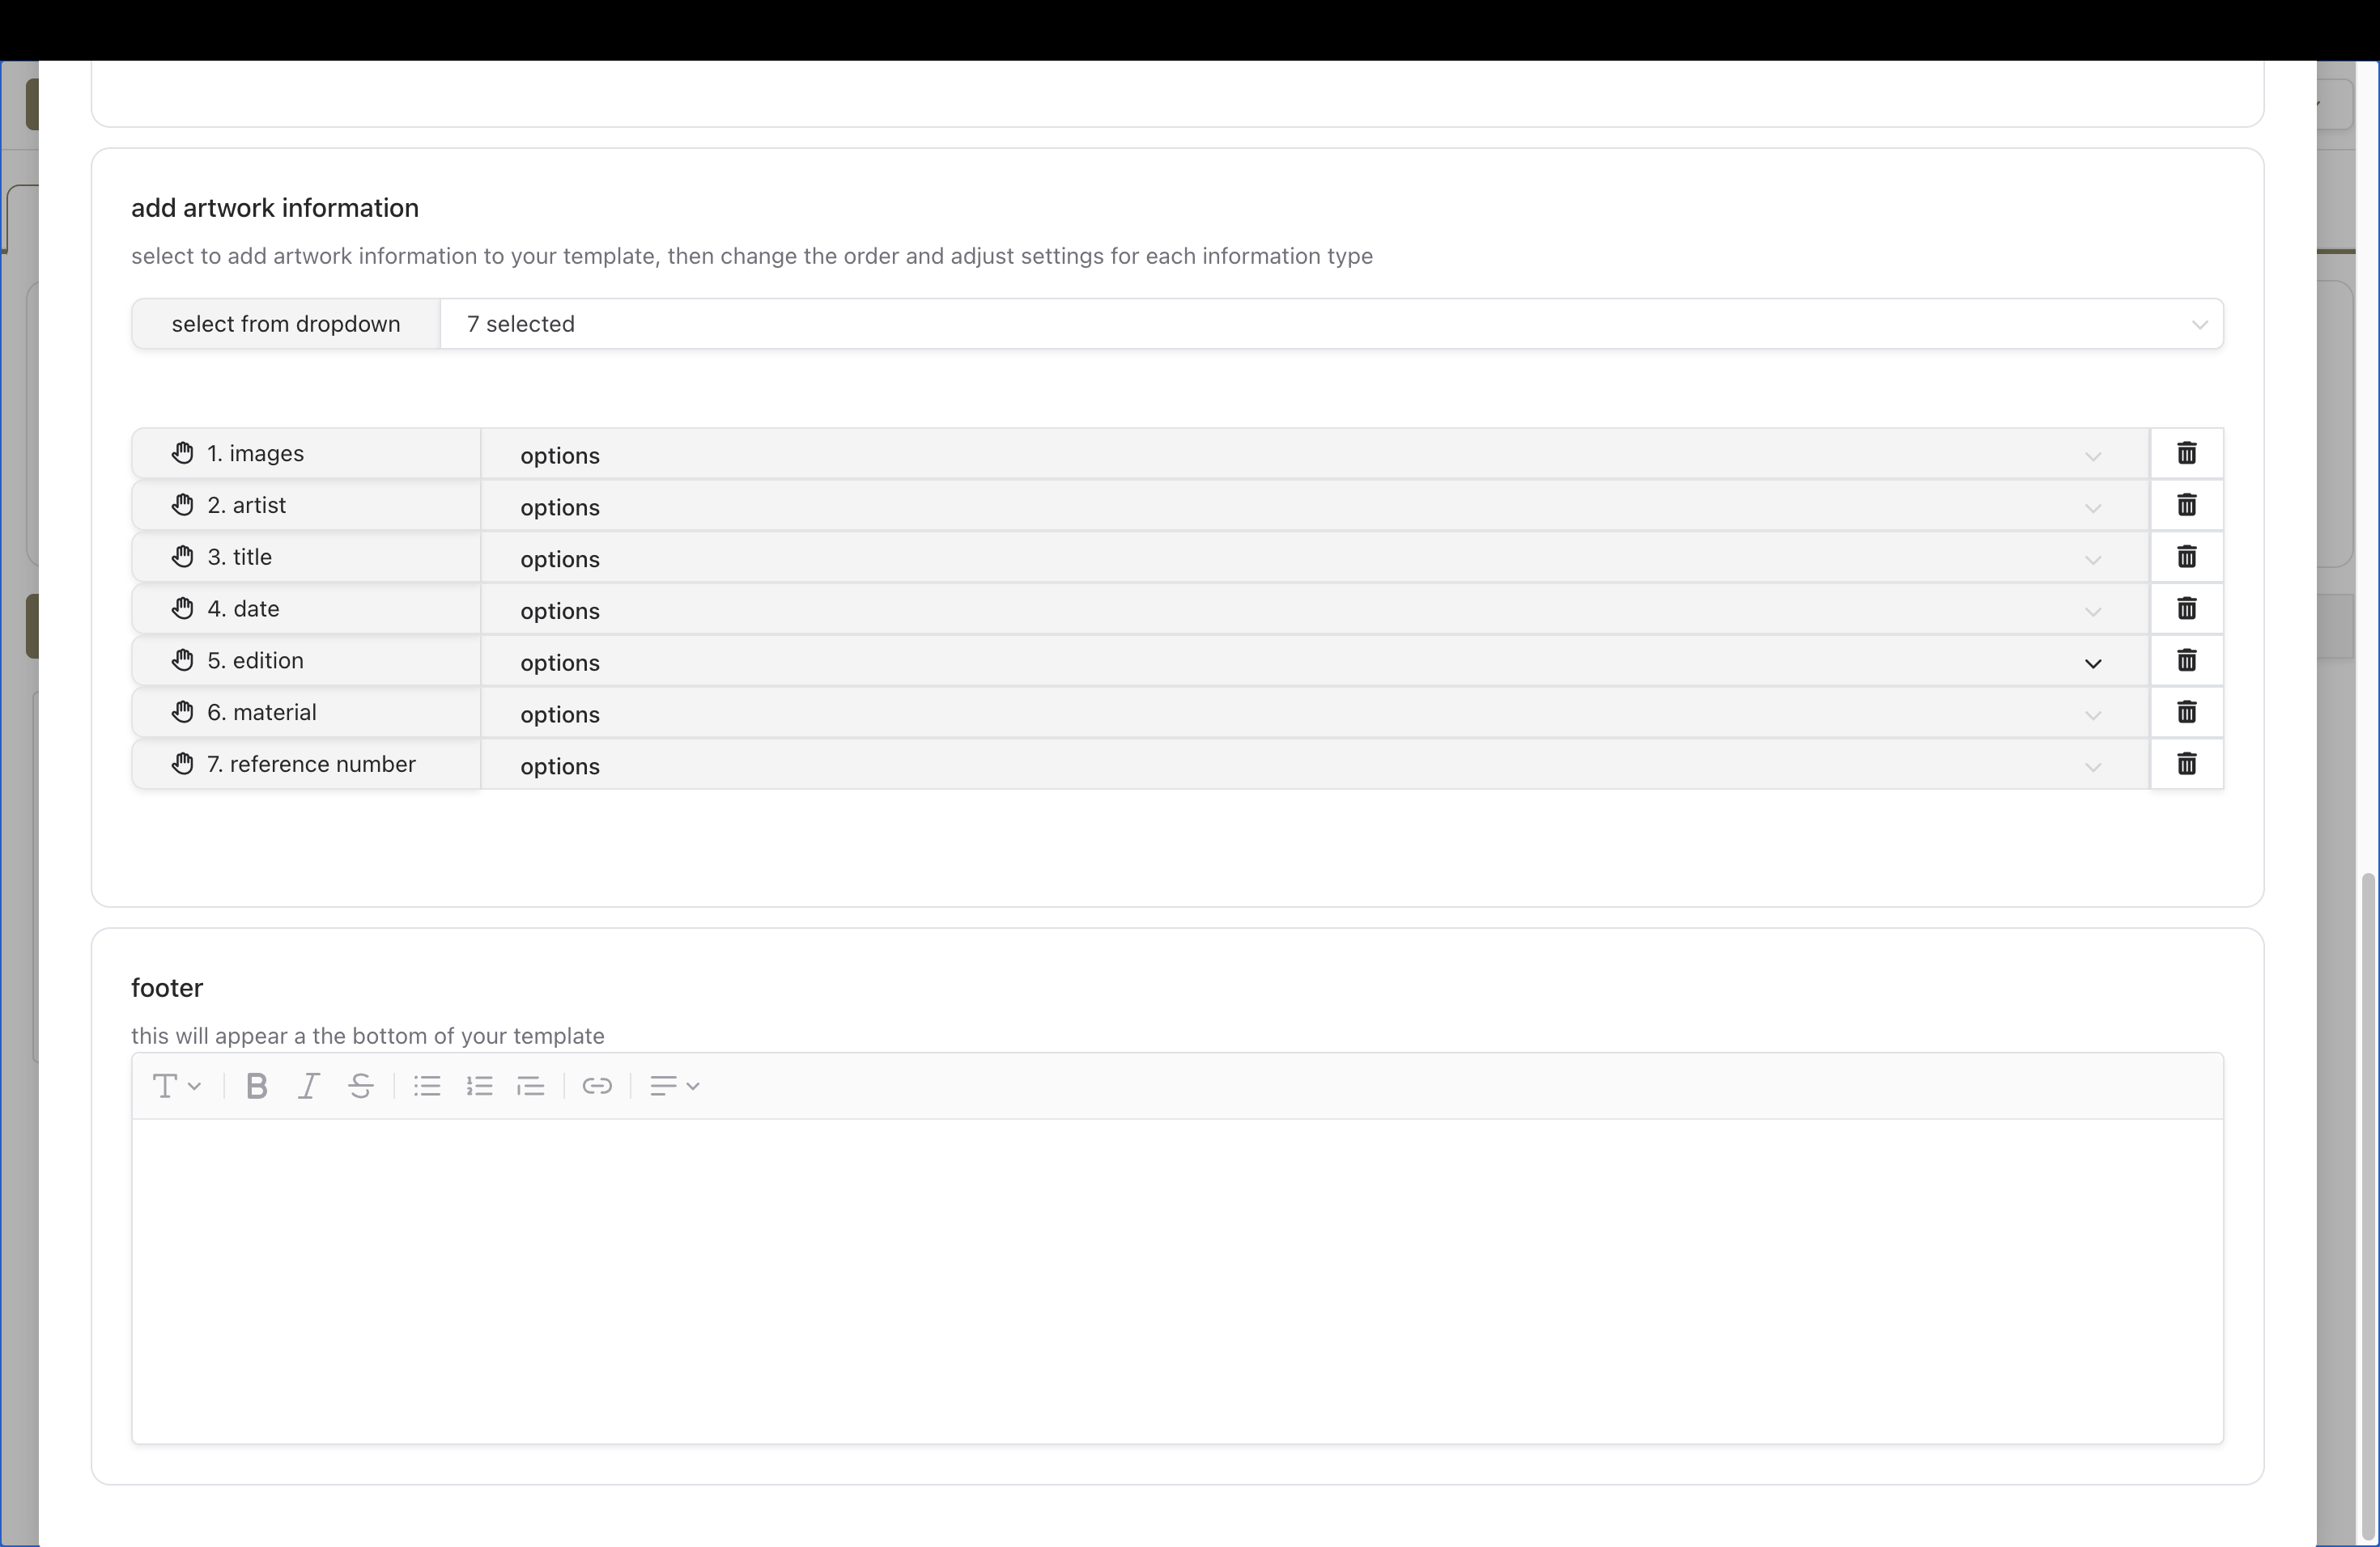This screenshot has width=2380, height=1547.
Task: Open text alignment dropdown in footer toolbar
Action: [674, 1087]
